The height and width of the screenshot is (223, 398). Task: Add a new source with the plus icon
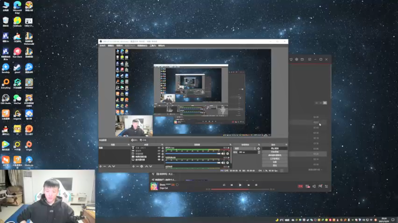133,167
